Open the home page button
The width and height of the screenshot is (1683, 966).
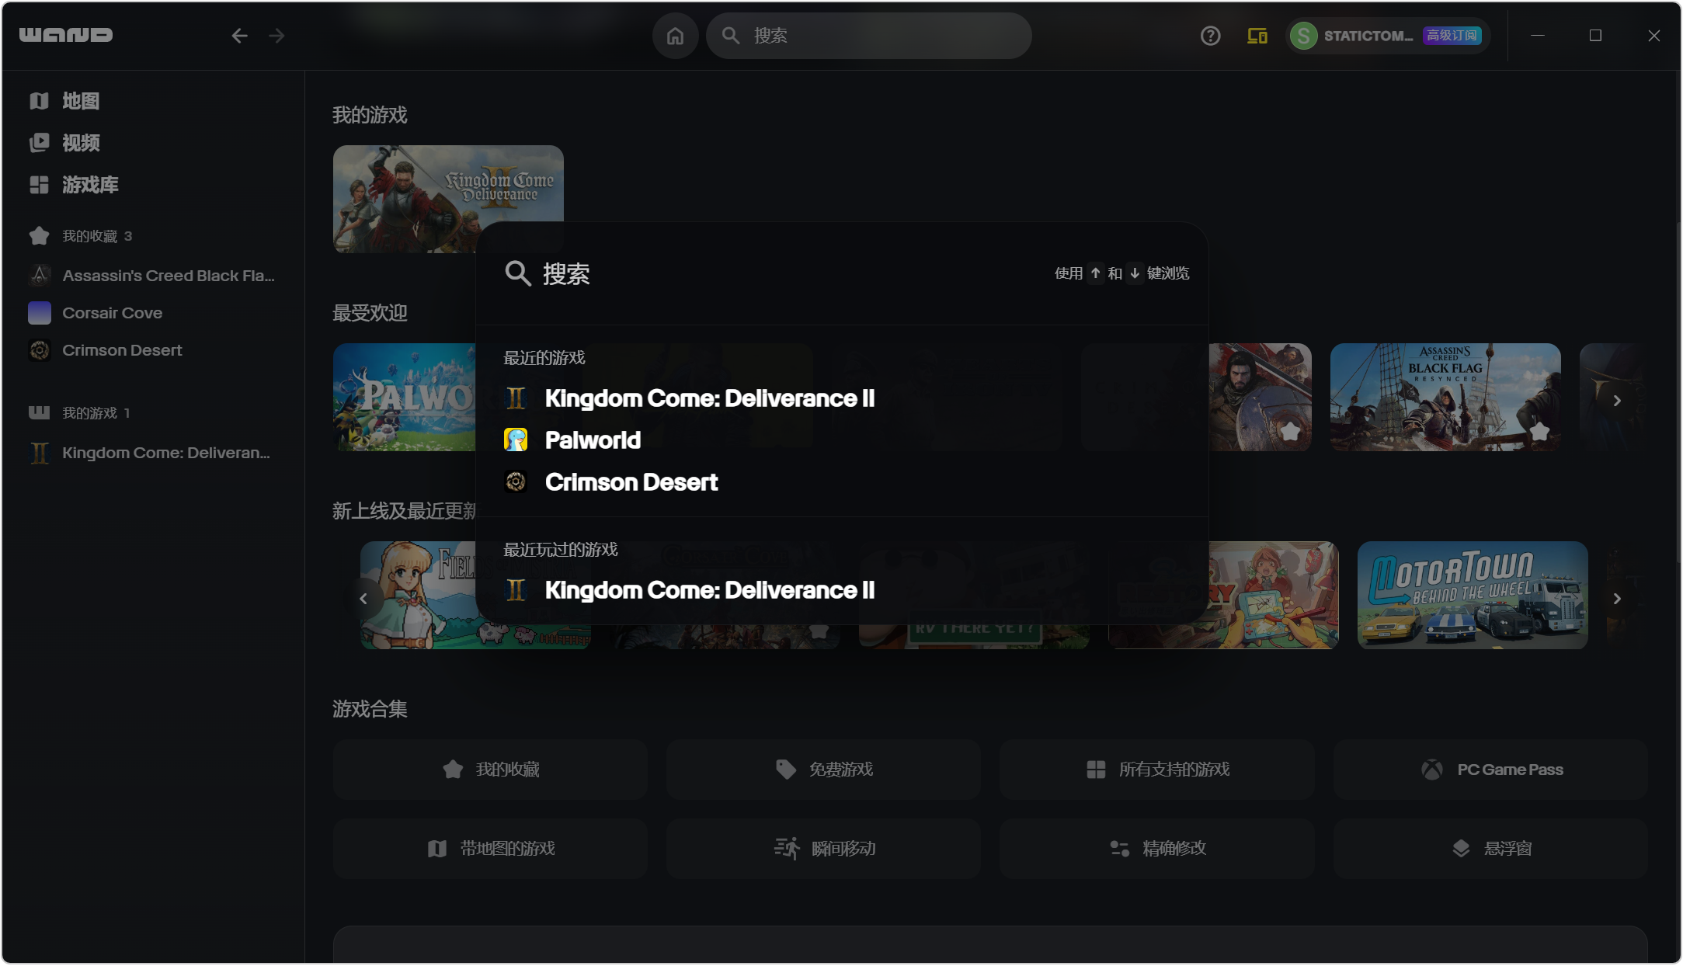coord(675,36)
